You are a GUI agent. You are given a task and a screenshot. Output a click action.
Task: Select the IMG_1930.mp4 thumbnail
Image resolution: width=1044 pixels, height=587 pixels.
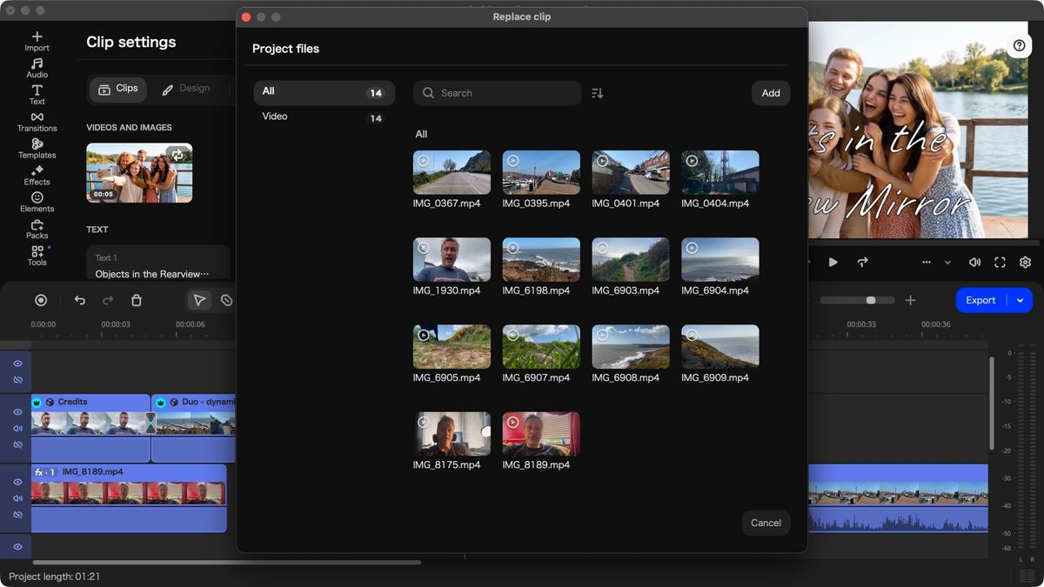point(452,259)
